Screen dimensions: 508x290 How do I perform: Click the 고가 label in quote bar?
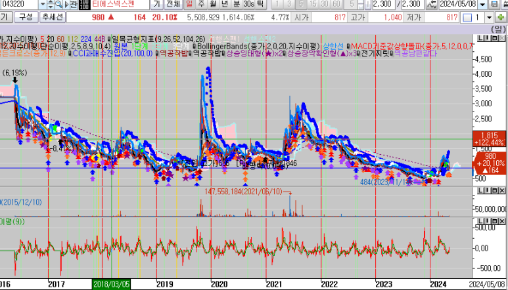click(x=358, y=17)
